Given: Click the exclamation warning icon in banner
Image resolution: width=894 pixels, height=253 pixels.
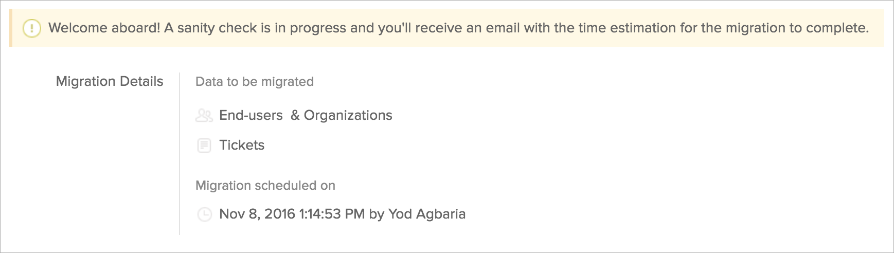Looking at the screenshot, I should (x=32, y=28).
